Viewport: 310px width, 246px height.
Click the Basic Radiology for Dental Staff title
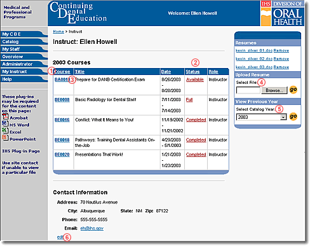[x=105, y=100]
